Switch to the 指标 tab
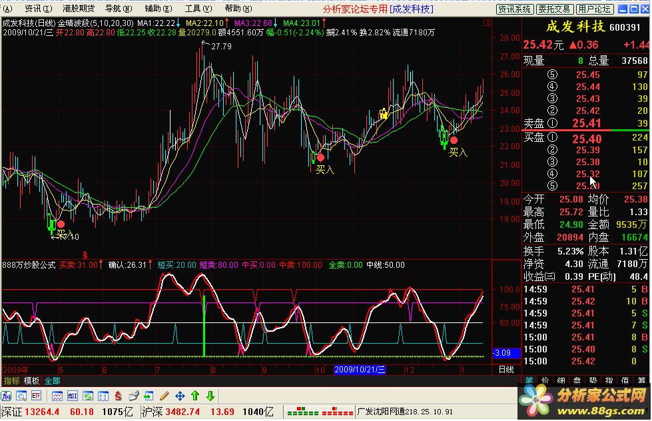 point(11,380)
